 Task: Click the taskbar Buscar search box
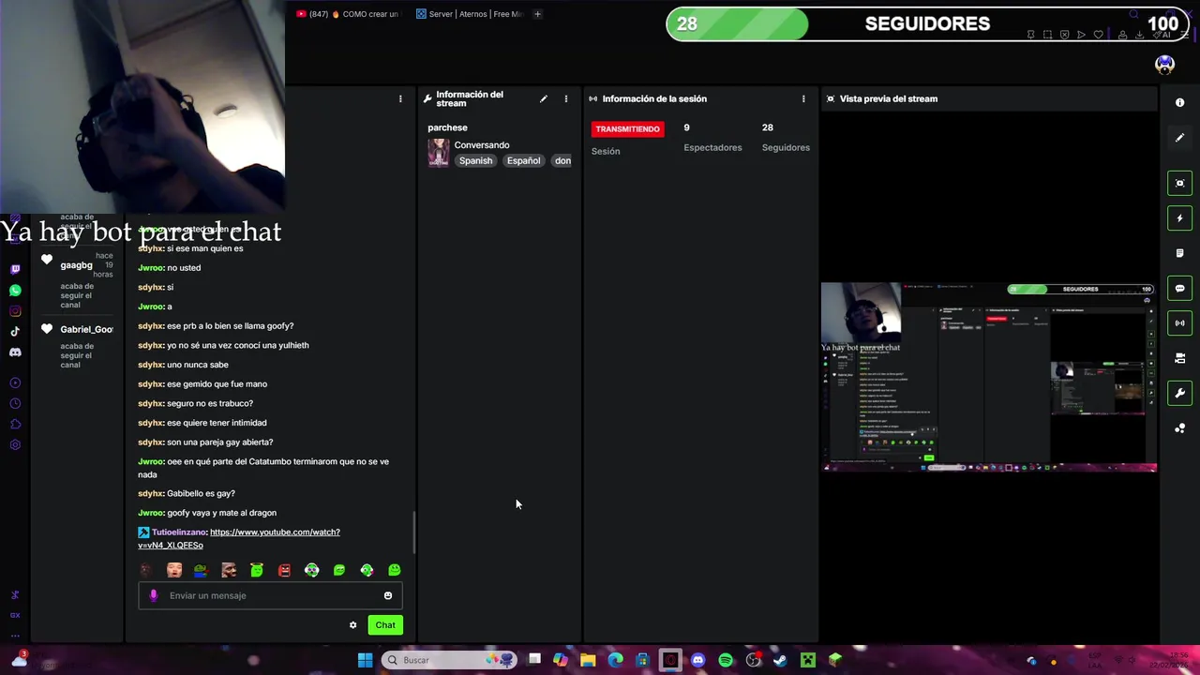[450, 660]
